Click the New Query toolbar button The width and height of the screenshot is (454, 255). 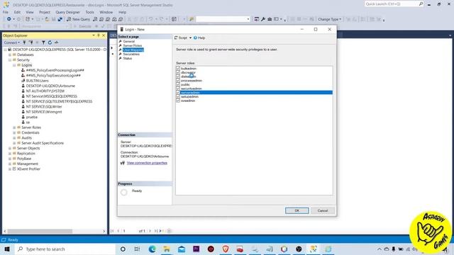click(78, 19)
